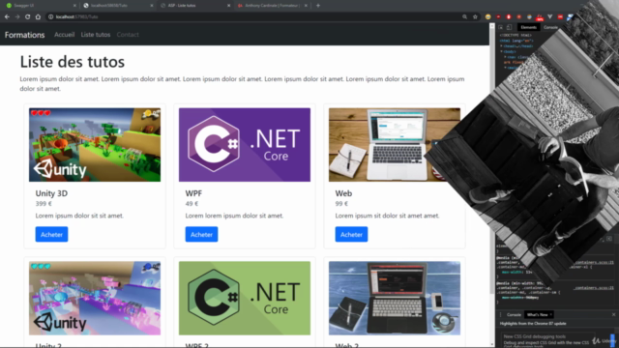Click the 99 € price text
This screenshot has height=348, width=619.
pyautogui.click(x=341, y=204)
